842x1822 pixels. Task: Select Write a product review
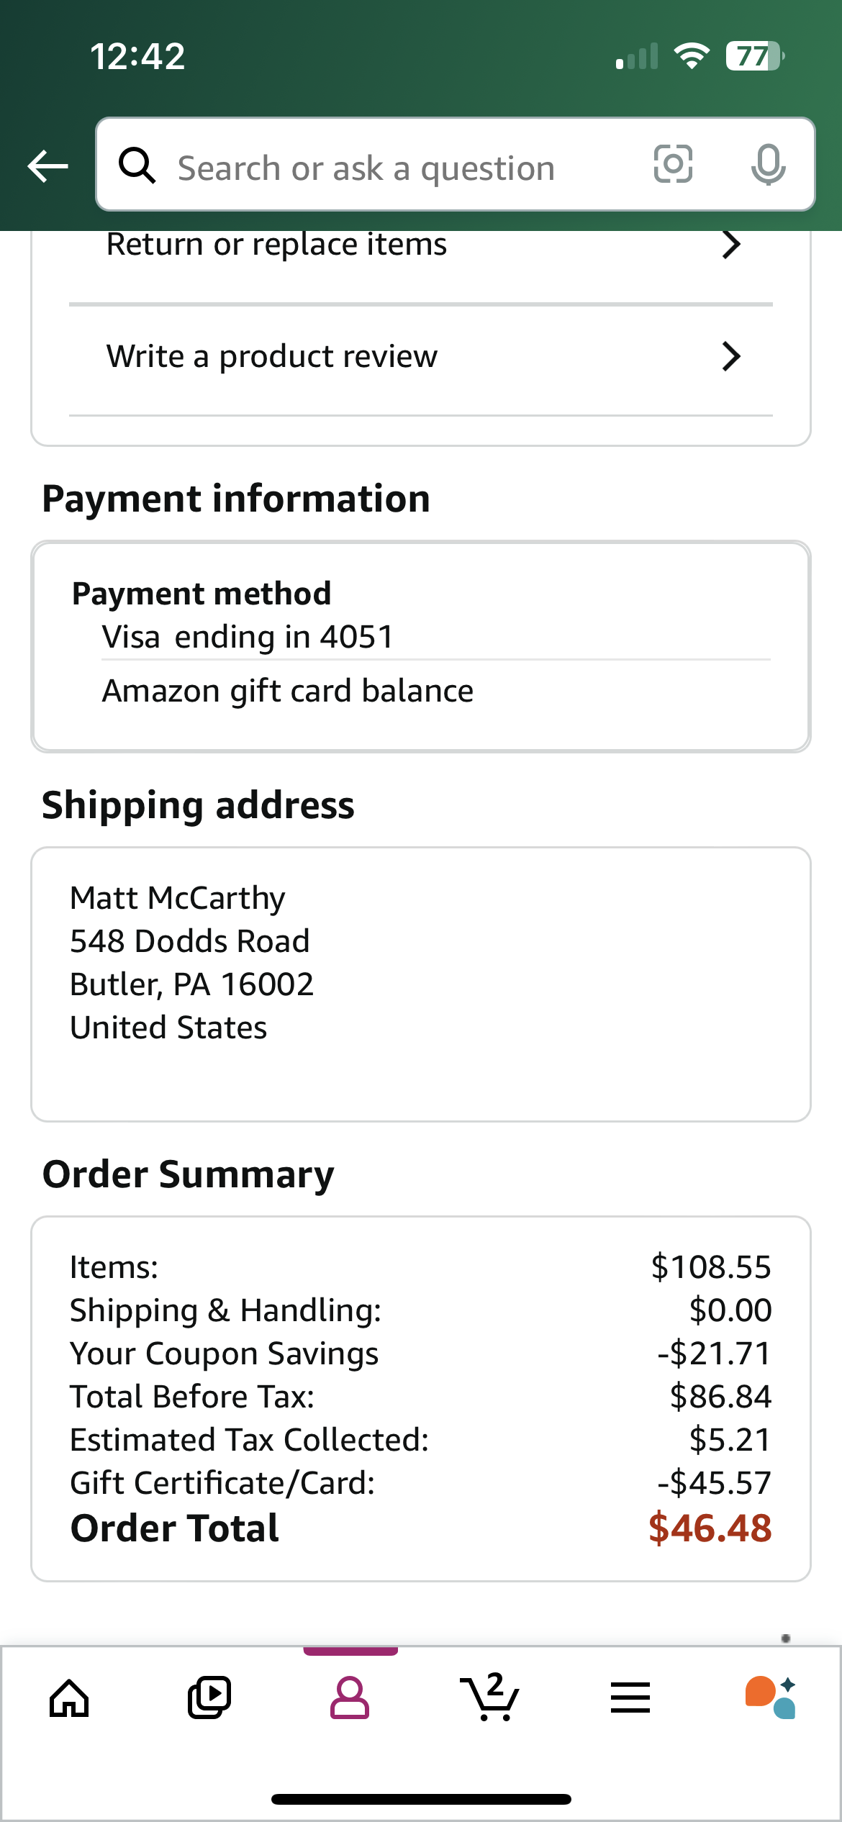point(421,358)
